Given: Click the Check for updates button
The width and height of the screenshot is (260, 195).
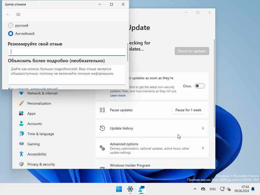Looking at the screenshot, I should click(192, 51).
